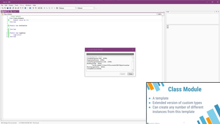Click the first log entry in Logs panel

tap(167, 26)
